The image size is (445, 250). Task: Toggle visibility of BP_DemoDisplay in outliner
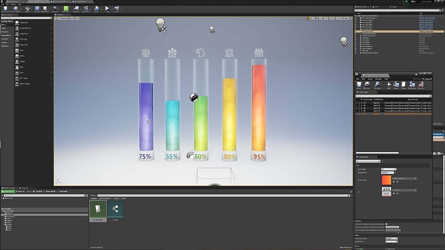coord(356,31)
